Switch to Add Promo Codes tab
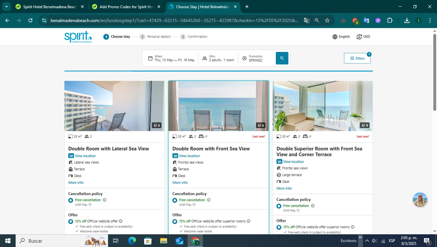The height and width of the screenshot is (247, 437). pos(126,7)
